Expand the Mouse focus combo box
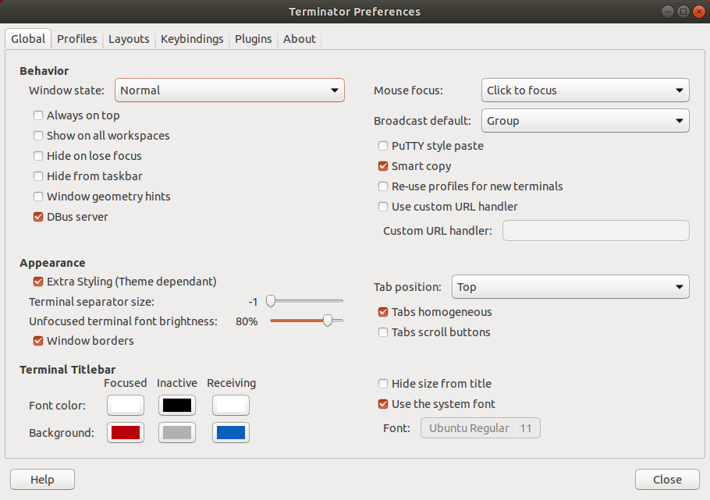The image size is (710, 500). 585,90
